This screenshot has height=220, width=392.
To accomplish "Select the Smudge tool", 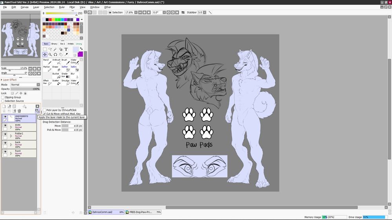I will (65, 82).
